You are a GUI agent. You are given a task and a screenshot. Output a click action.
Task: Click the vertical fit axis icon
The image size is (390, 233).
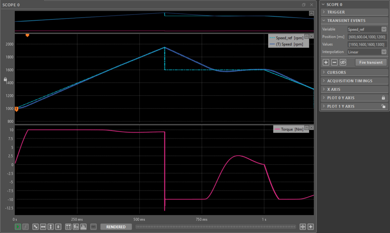[50, 227]
